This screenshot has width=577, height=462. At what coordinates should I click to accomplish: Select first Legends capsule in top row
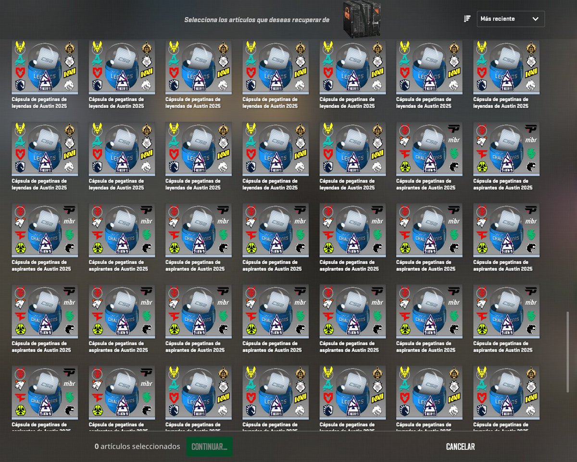[45, 67]
